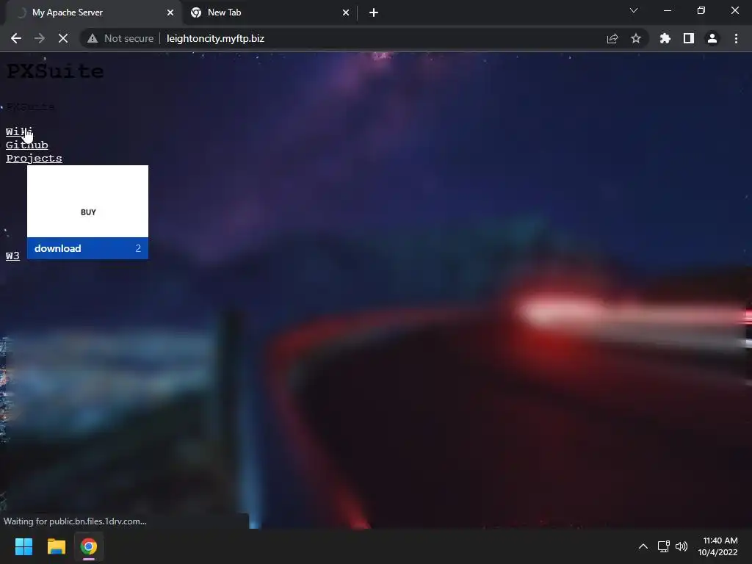Switch to the New Tab tab
Viewport: 752px width, 564px height.
pos(269,12)
